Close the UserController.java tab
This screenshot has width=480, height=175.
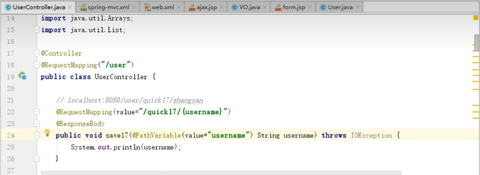click(70, 7)
